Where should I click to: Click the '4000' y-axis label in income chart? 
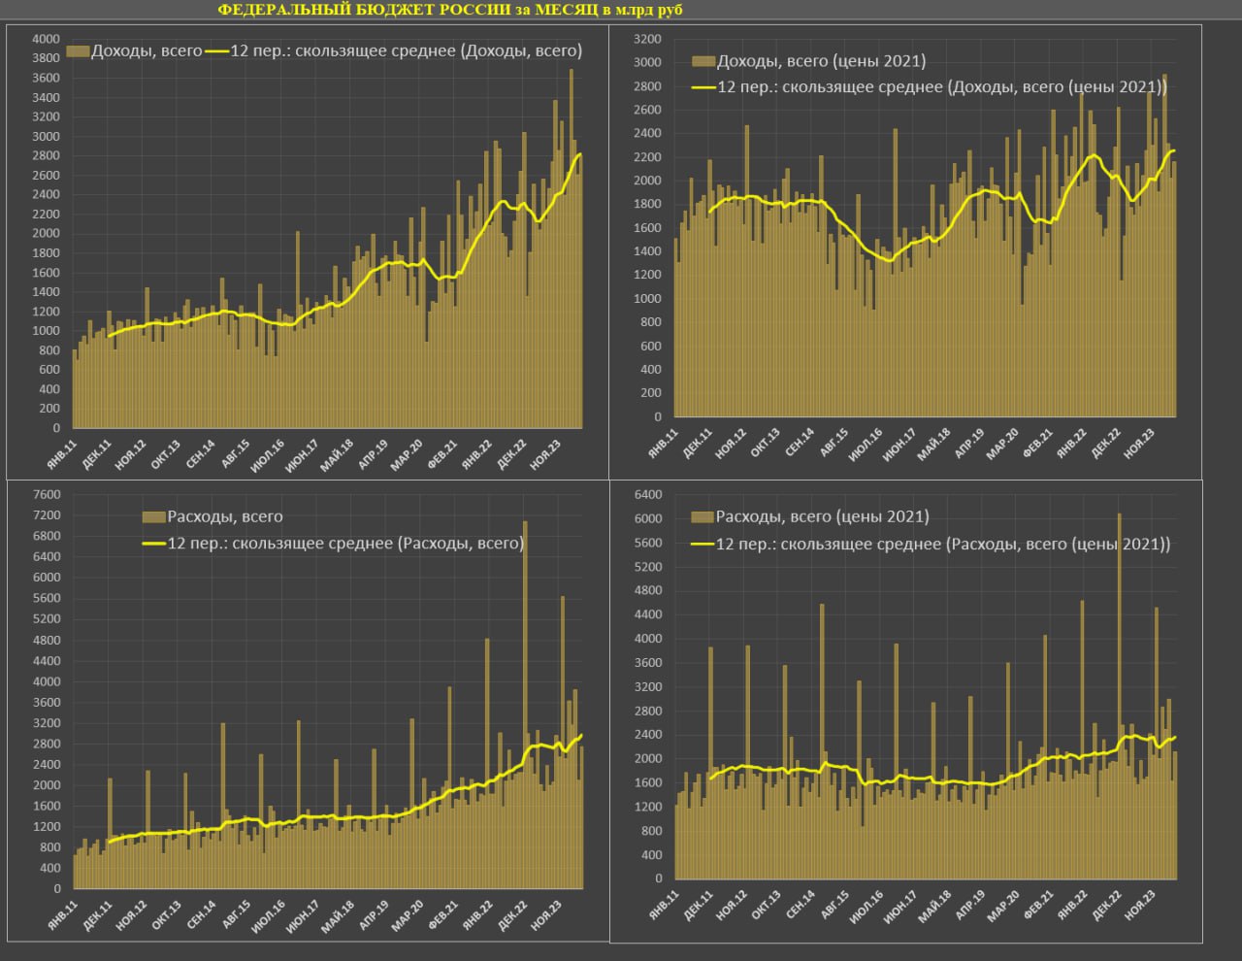pyautogui.click(x=46, y=39)
